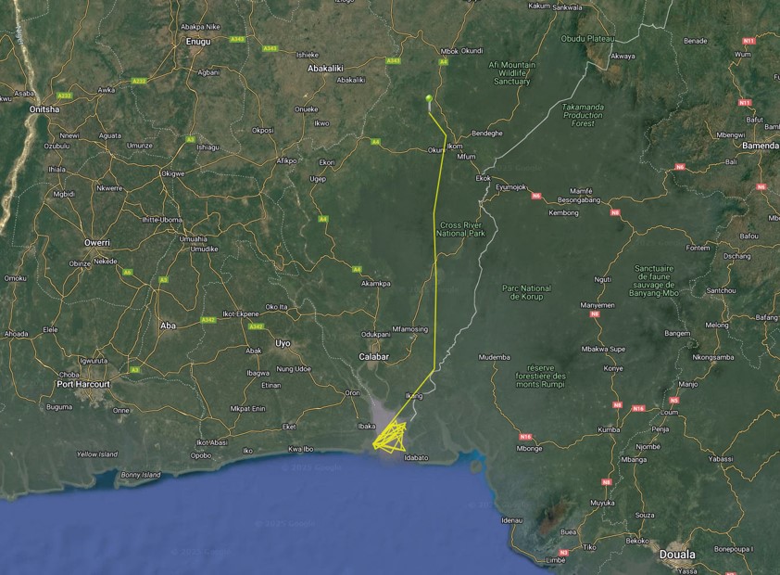The width and height of the screenshot is (780, 575).
Task: Select the N5 highway shield near Penja
Action: 673,400
